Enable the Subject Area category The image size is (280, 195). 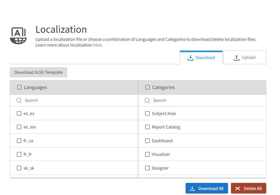(x=147, y=113)
